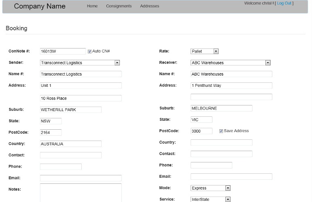Click the Log Out link
This screenshot has height=202, width=312.
(284, 3)
